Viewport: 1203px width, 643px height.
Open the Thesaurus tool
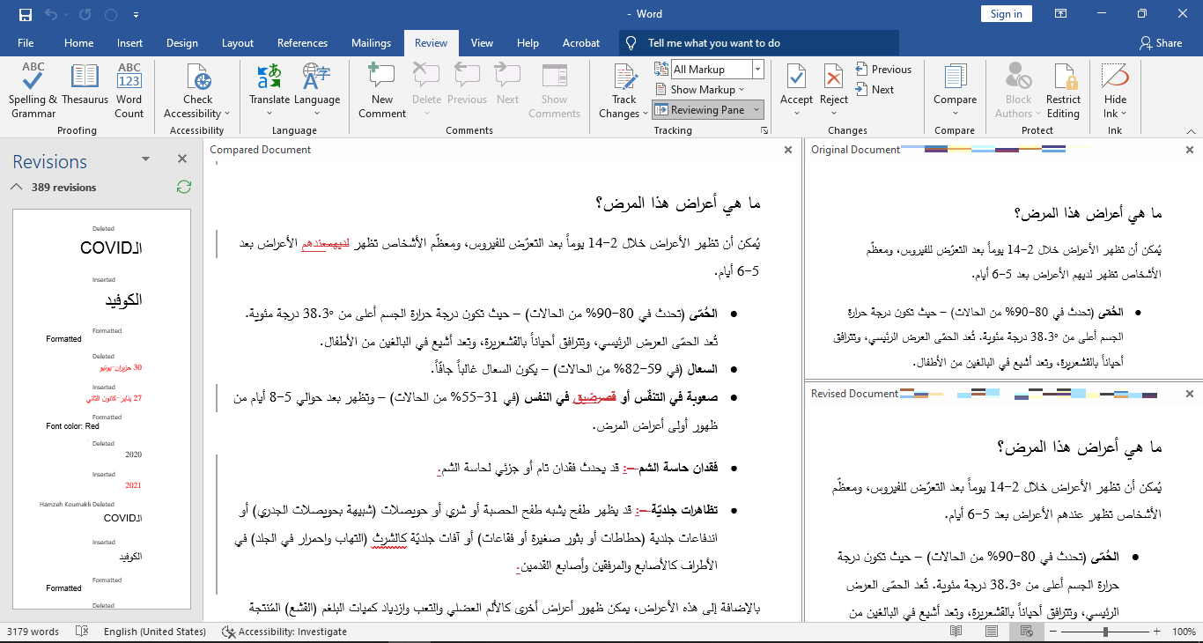[x=85, y=90]
